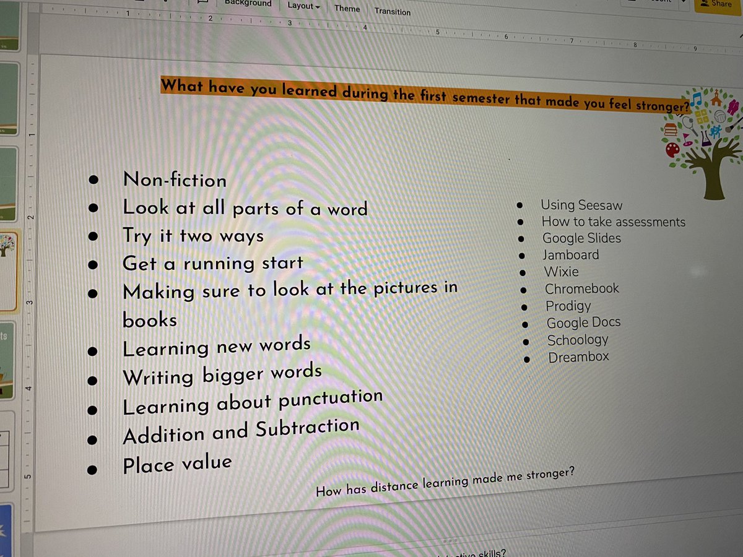The width and height of the screenshot is (743, 557).
Task: Click "Get a running start" bullet
Action: tap(213, 263)
